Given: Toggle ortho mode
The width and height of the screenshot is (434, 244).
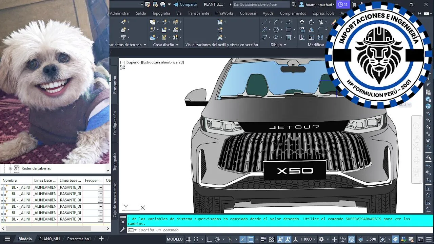Looking at the screenshot, I should (209, 239).
